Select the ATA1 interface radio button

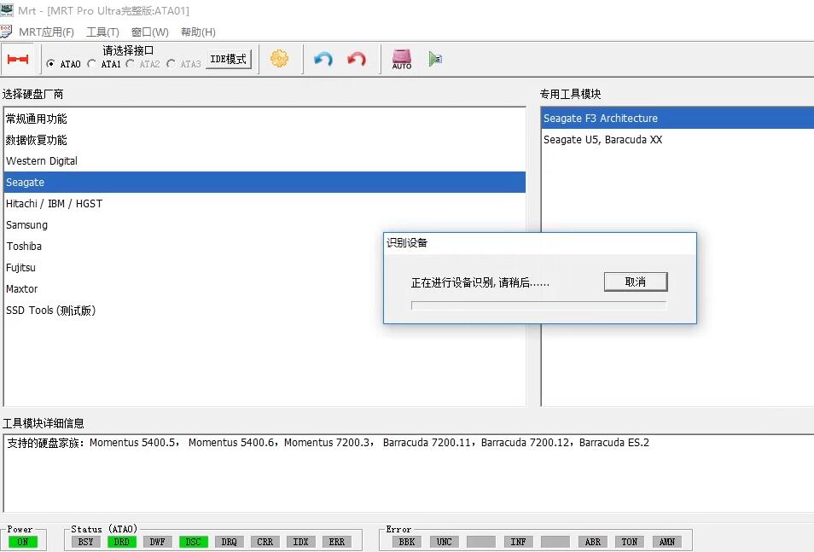click(x=92, y=64)
